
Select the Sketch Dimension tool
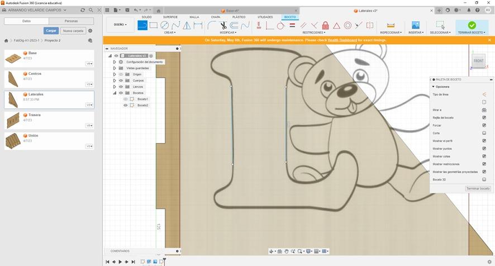(198, 25)
